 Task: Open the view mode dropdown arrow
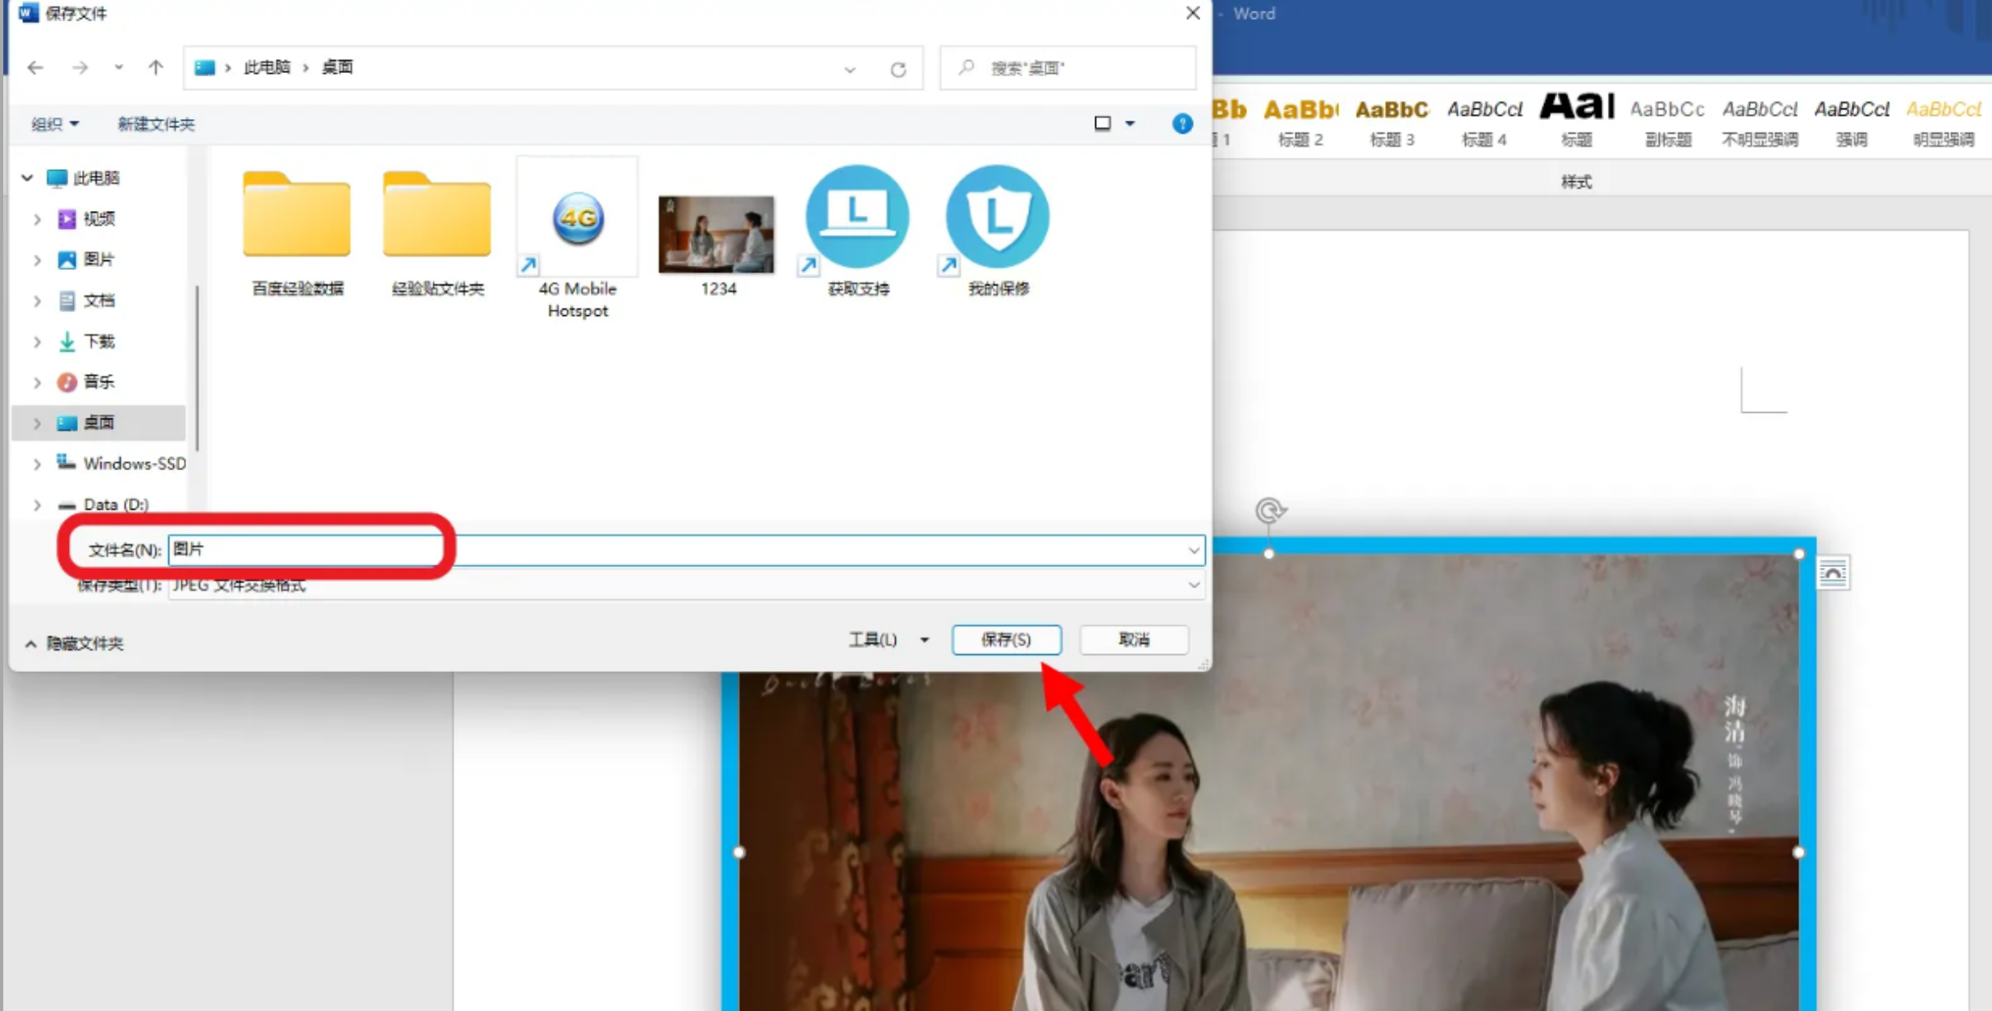(x=1130, y=124)
